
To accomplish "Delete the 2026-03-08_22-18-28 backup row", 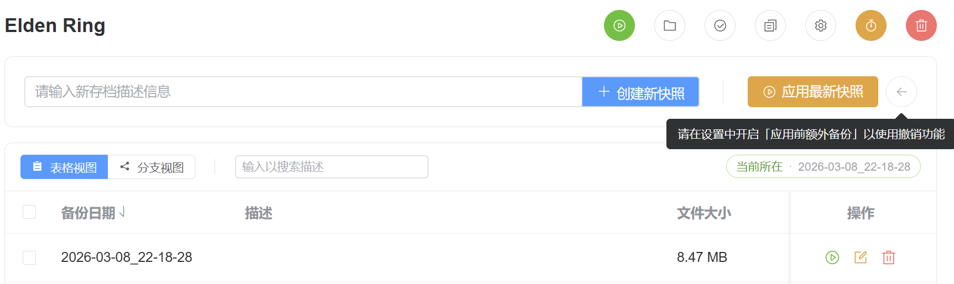I will (x=888, y=257).
